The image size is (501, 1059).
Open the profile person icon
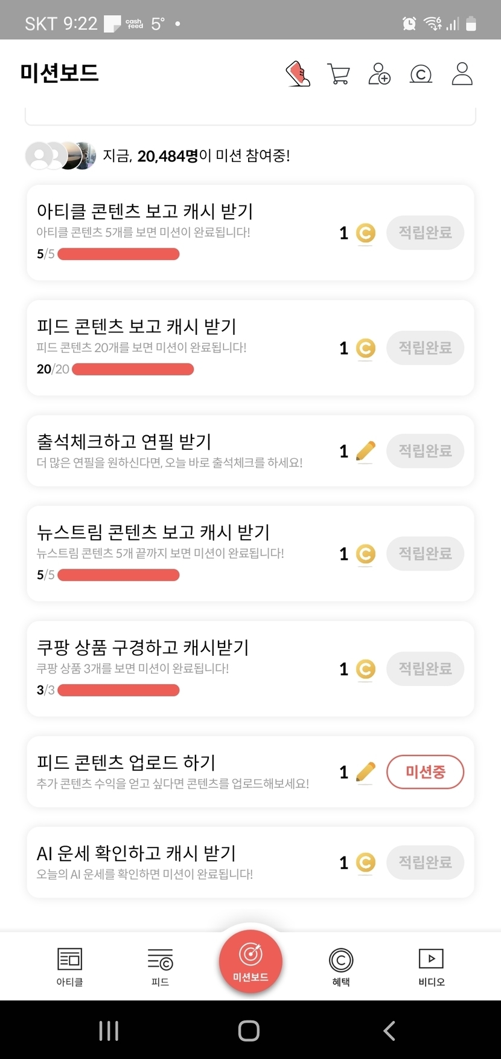pyautogui.click(x=462, y=74)
